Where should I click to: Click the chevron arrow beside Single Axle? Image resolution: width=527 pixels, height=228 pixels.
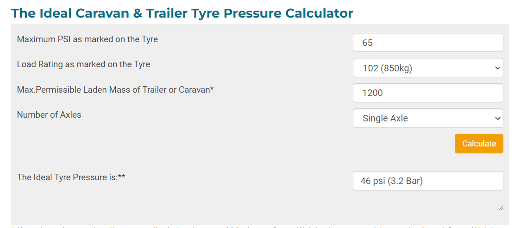click(x=498, y=118)
